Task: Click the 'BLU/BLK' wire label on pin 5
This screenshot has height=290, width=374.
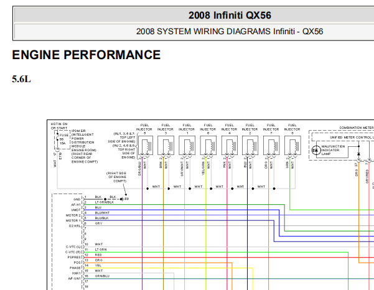Action: pos(101,218)
